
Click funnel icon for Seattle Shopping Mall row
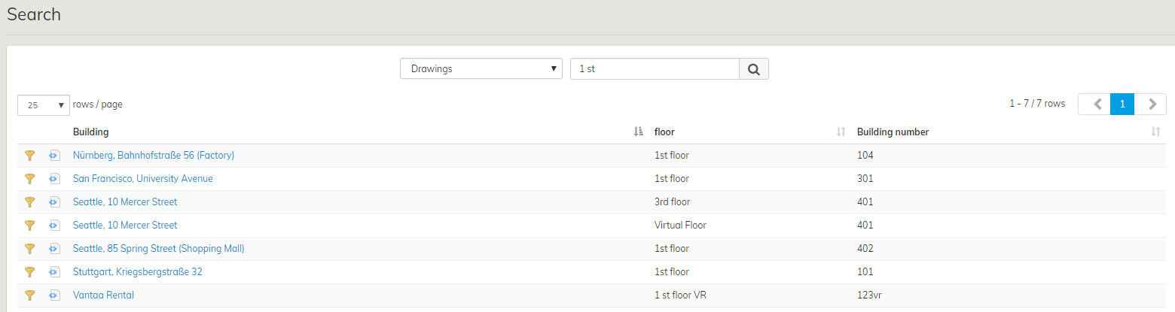[x=30, y=249]
